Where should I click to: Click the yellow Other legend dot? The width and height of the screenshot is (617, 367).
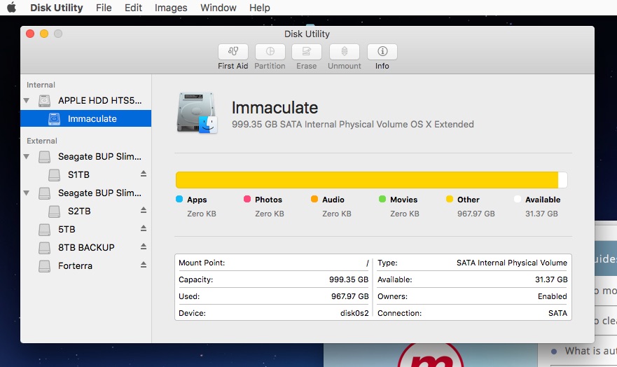450,199
